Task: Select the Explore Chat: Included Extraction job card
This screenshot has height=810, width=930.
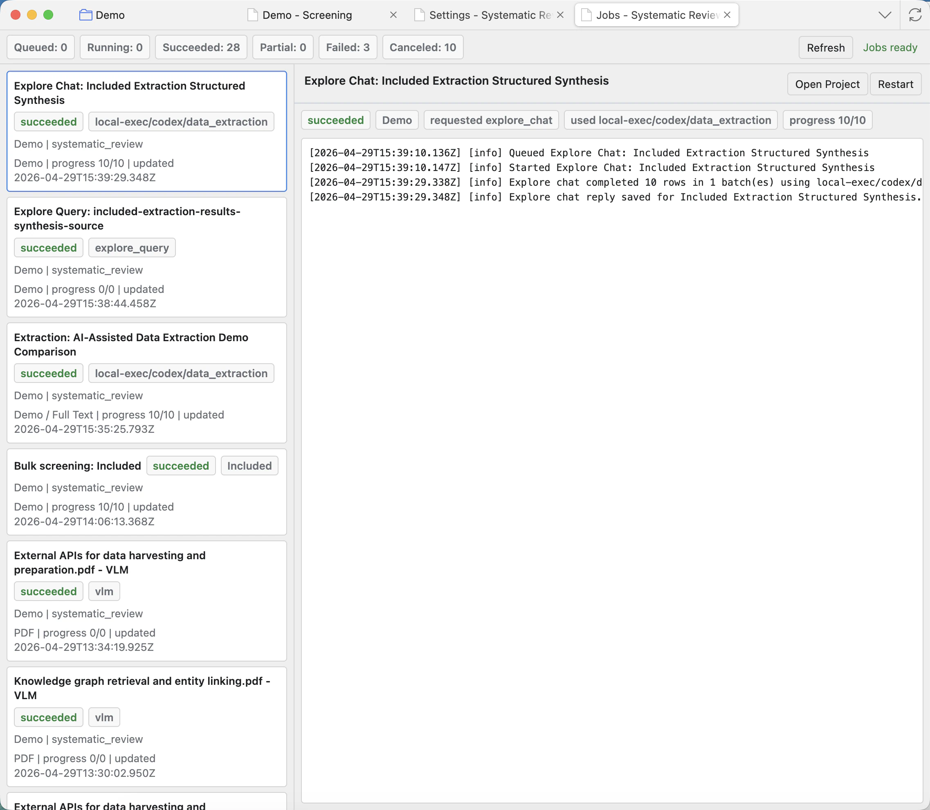Action: (x=147, y=131)
